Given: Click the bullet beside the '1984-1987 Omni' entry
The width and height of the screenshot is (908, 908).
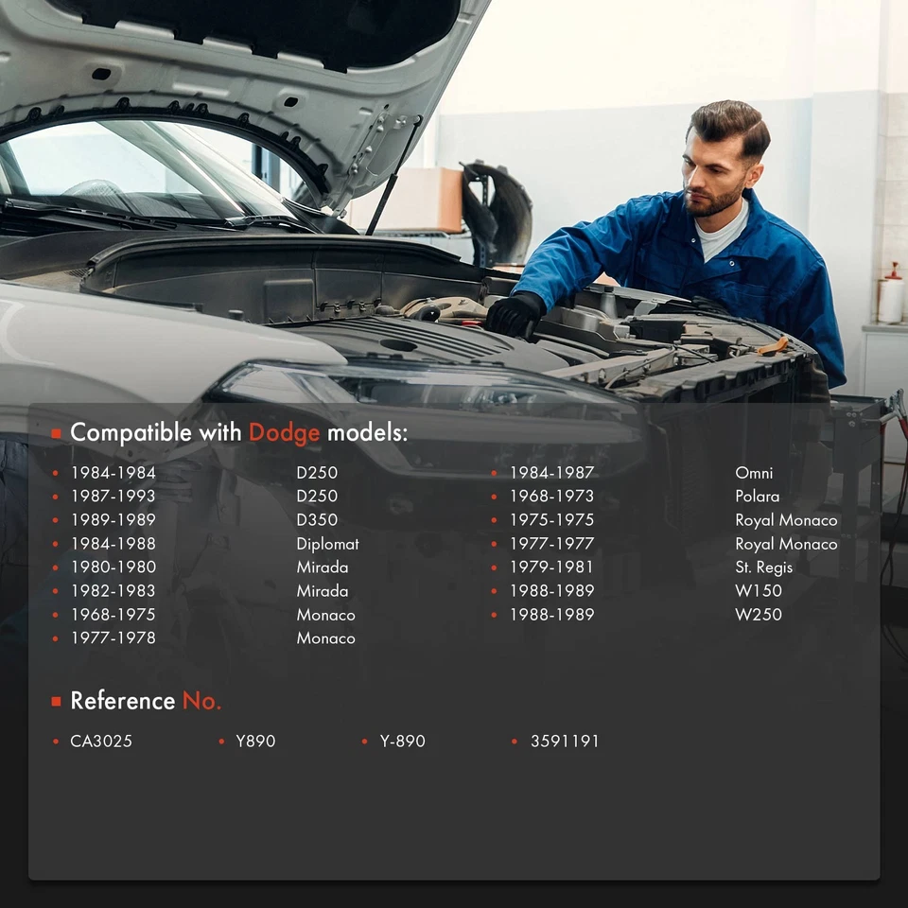Looking at the screenshot, I should (494, 473).
